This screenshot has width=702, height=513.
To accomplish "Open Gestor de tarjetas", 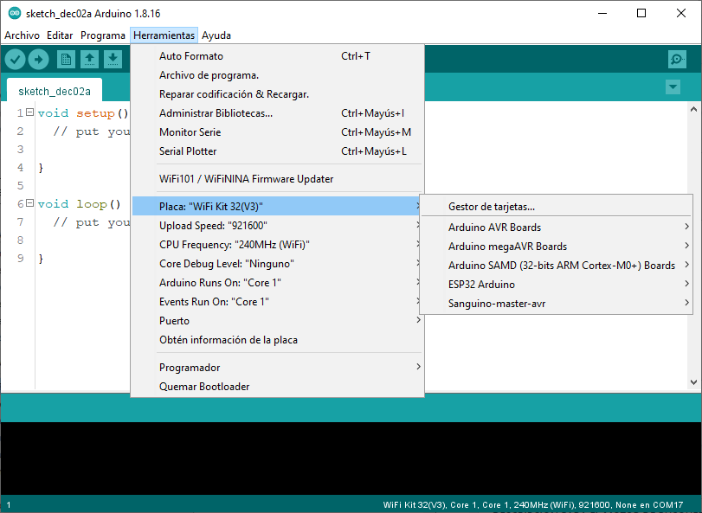I will (x=557, y=207).
